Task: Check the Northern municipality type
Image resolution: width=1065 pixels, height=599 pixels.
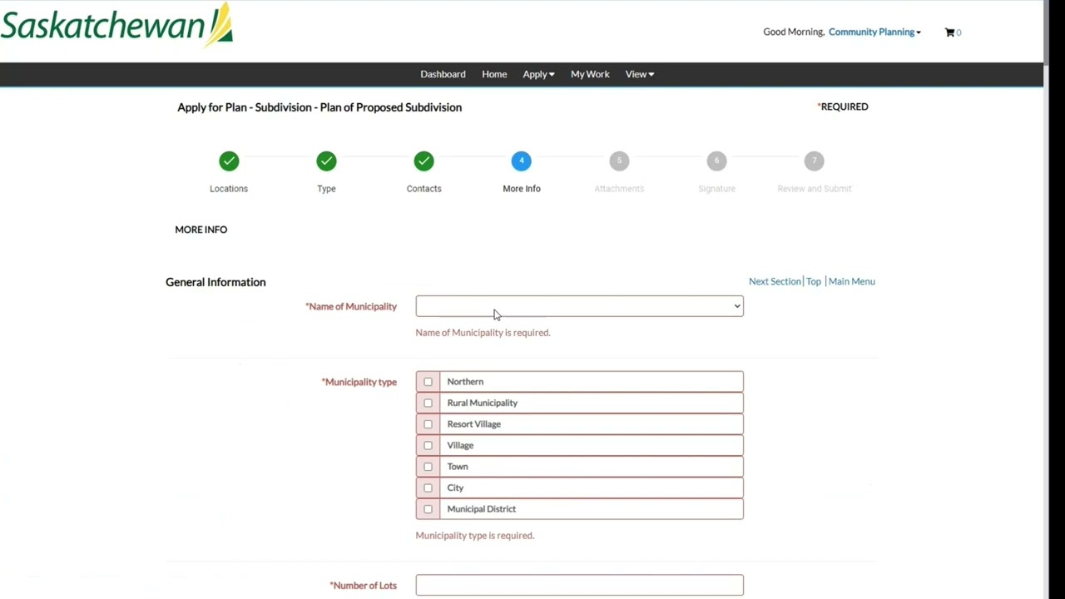Action: point(428,382)
